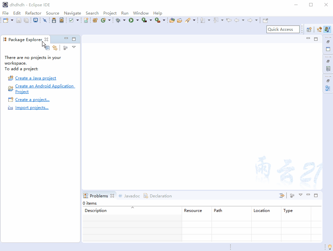The width and height of the screenshot is (333, 251).
Task: Click the Quick Access search field
Action: tap(283, 29)
